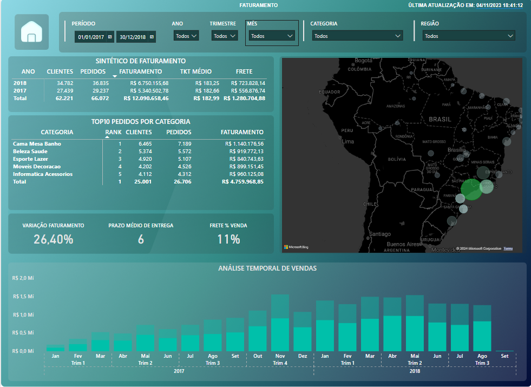Viewport: 531px width, 387px height.
Task: Select the large green São Paulo map bubble
Action: pyautogui.click(x=471, y=189)
